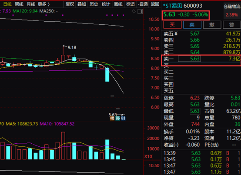Open the 画线 drawing tools
This screenshot has width=241, height=175.
click(118, 4)
